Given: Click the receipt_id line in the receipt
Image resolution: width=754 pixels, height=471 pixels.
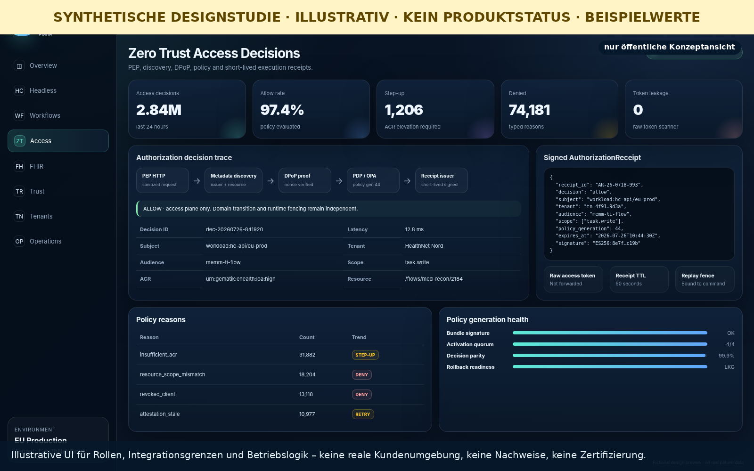Looking at the screenshot, I should click(x=599, y=185).
